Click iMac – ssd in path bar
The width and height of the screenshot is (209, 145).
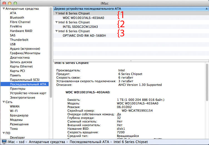click(16, 142)
